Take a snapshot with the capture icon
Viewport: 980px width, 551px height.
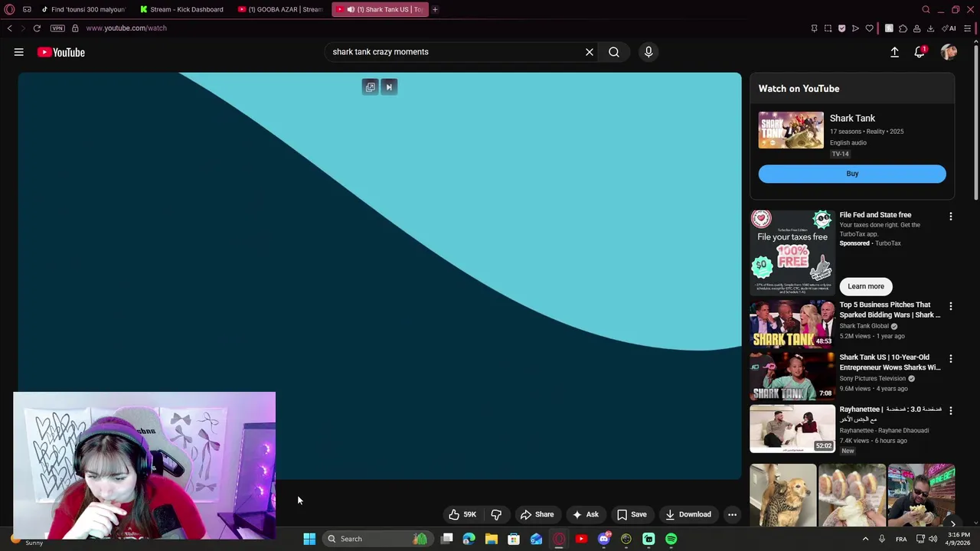[x=828, y=28]
